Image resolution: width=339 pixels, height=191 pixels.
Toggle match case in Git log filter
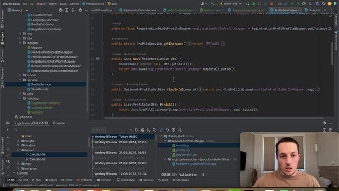(x=103, y=130)
